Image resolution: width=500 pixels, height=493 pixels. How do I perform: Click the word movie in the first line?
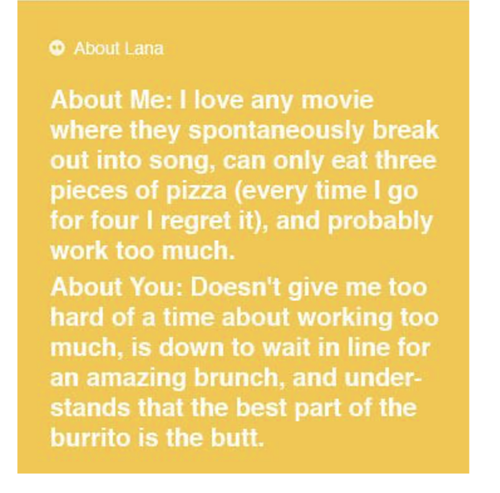[337, 100]
